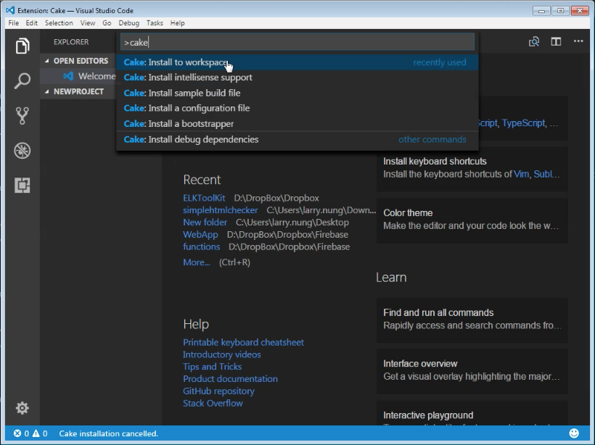Click Find and run all commands card

pyautogui.click(x=472, y=319)
